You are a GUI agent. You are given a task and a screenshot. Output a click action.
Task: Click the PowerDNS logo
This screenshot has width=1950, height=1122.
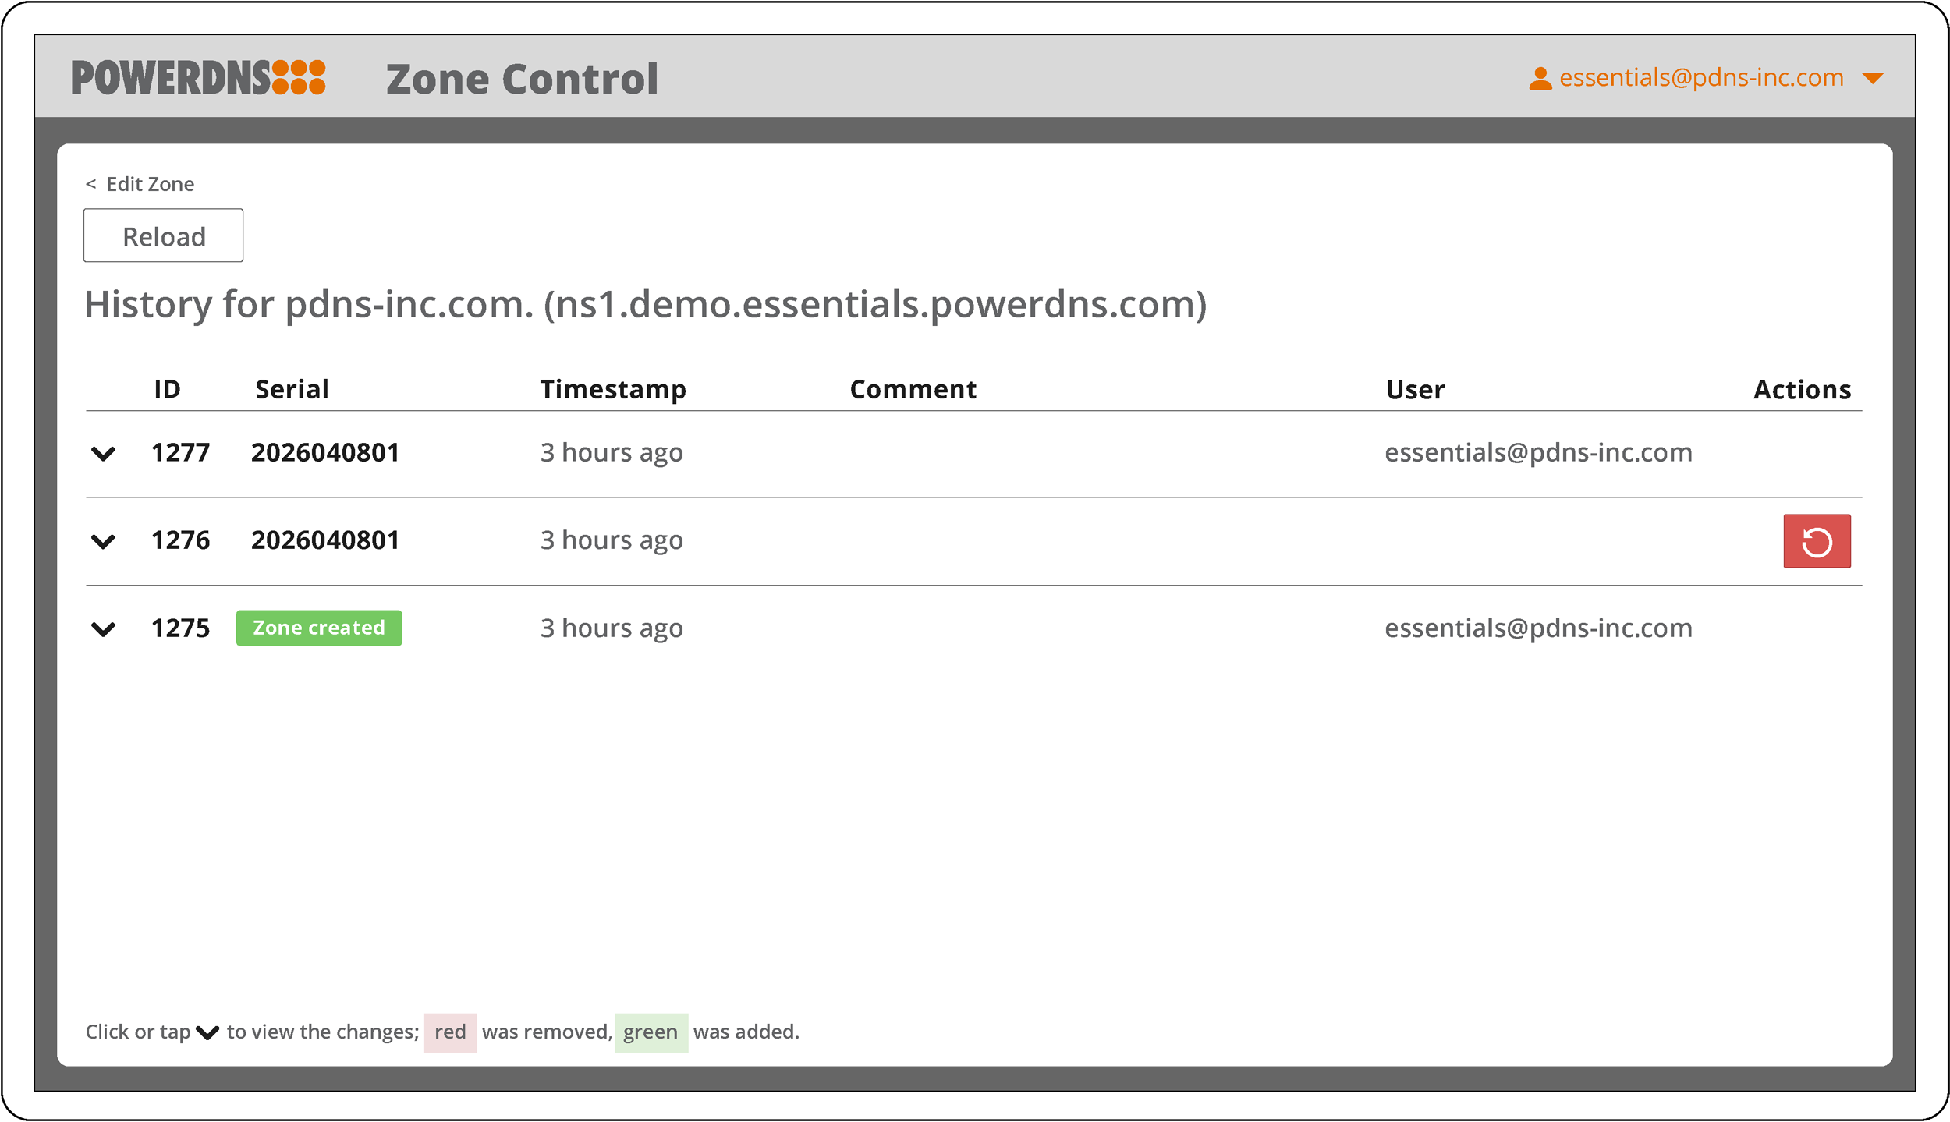click(x=198, y=78)
